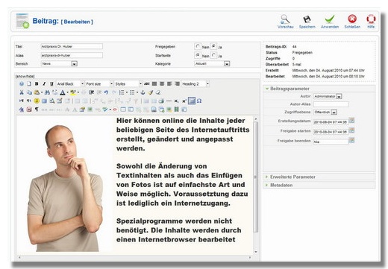This screenshot has height=269, width=388.
Task: Collapse the Beitragsparameter panel
Action: (290, 89)
